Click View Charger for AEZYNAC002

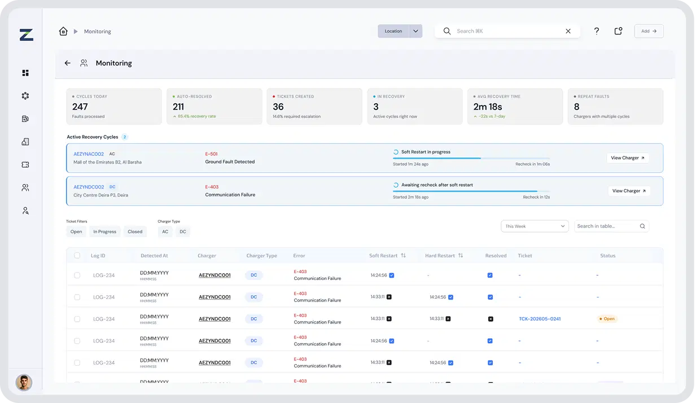pos(628,158)
